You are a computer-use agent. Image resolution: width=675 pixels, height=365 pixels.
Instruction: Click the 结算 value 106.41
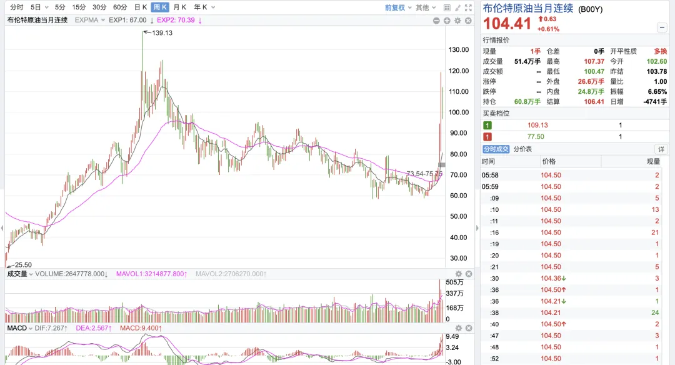(x=594, y=102)
